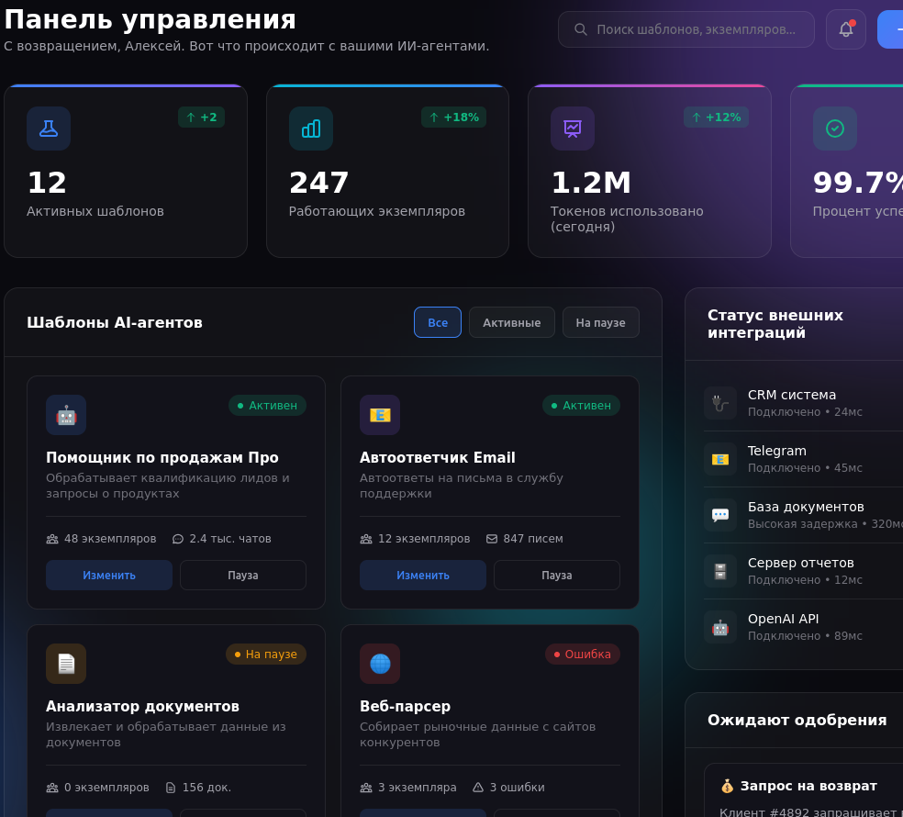Select the Все templates filter
The height and width of the screenshot is (817, 903).
point(438,321)
